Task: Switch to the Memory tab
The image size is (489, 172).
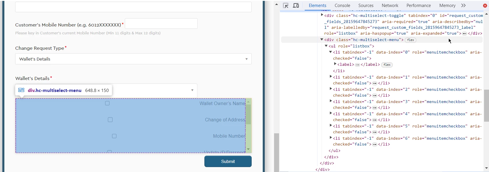Action: pyautogui.click(x=447, y=6)
